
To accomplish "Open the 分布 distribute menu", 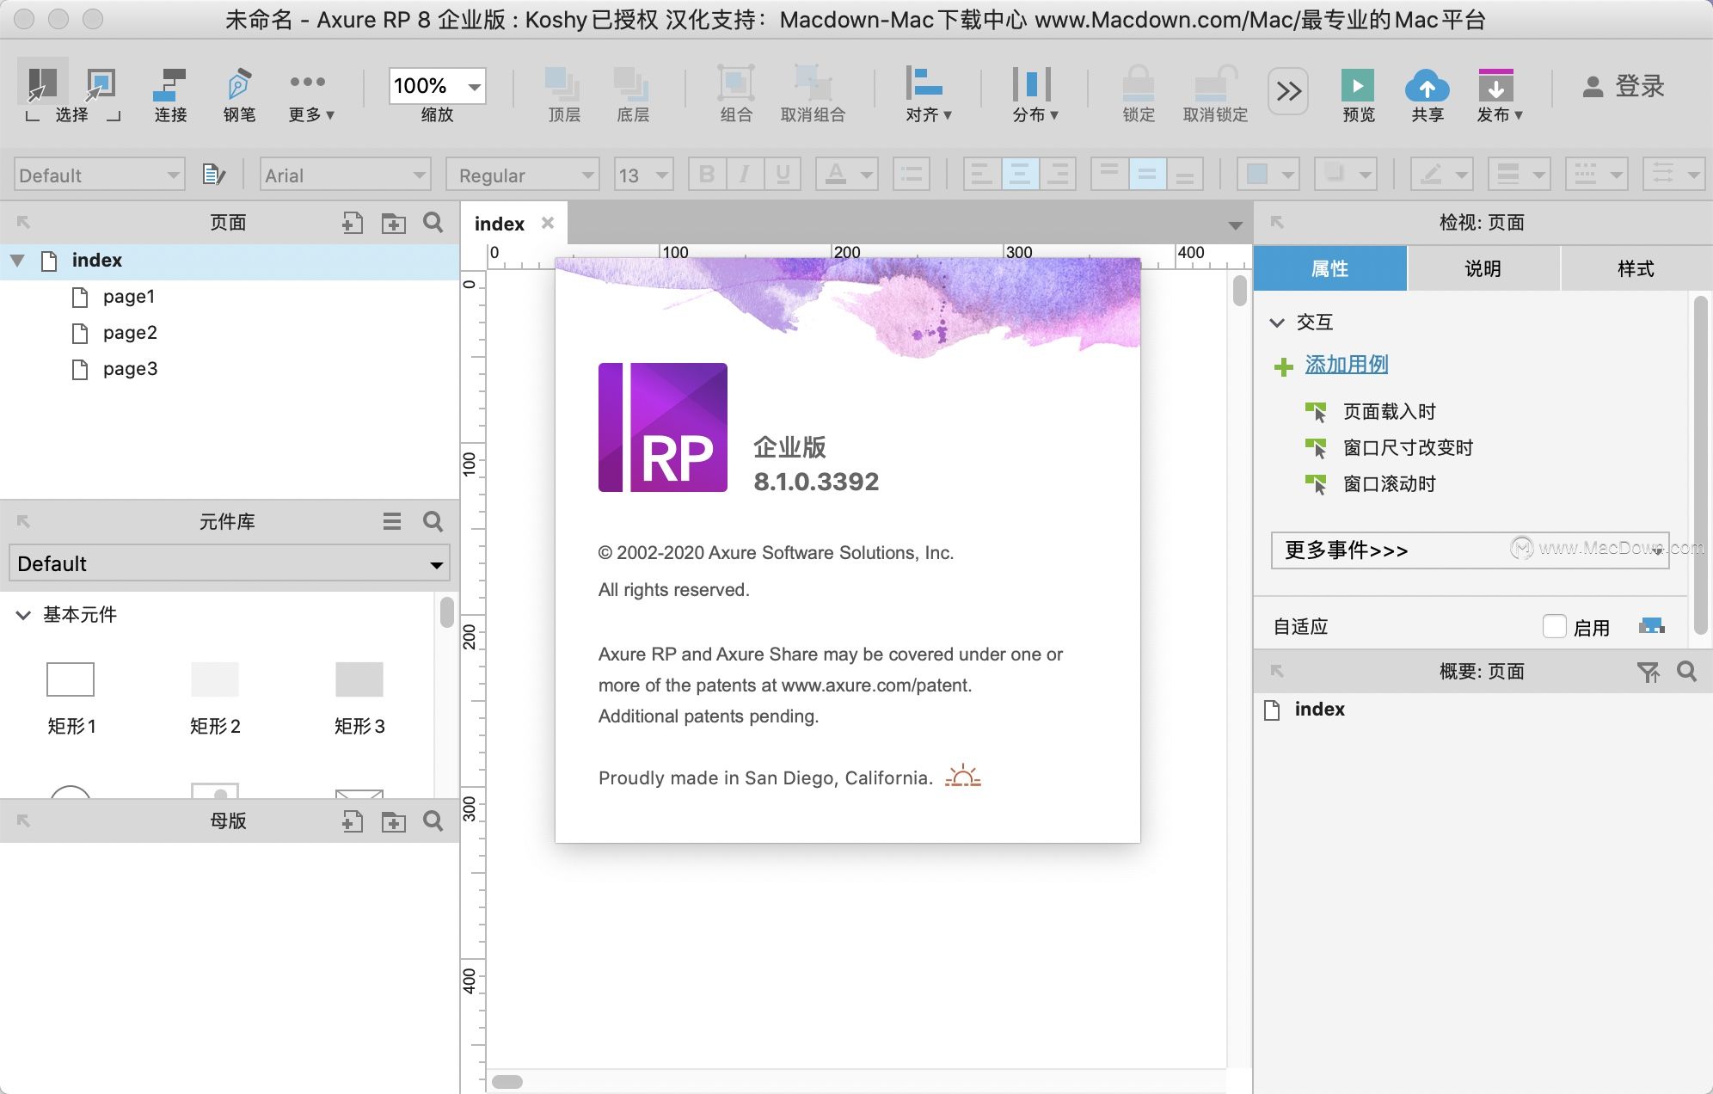I will point(1034,95).
